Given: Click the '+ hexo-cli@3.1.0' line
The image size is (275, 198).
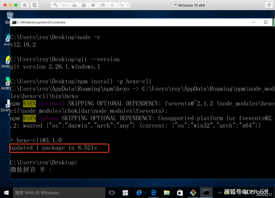Looking at the screenshot, I should (36, 140).
